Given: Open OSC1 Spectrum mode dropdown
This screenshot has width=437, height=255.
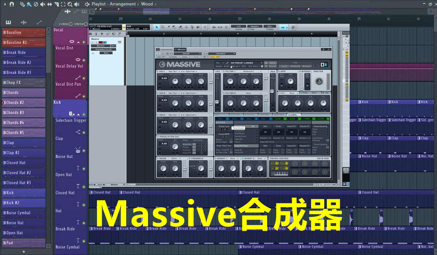Looking at the screenshot, I should (x=191, y=71).
